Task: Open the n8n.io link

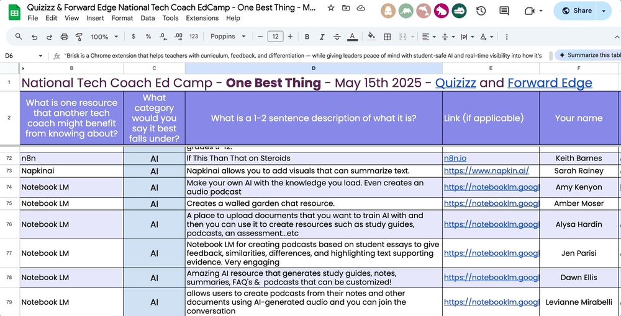Action: click(x=455, y=159)
